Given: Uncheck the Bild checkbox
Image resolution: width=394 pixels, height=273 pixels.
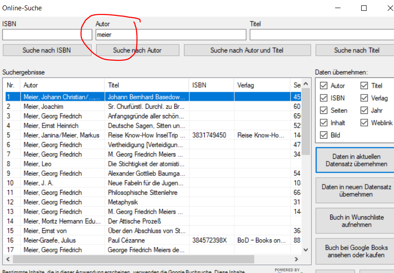Looking at the screenshot, I should pos(323,135).
